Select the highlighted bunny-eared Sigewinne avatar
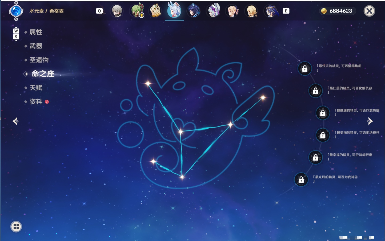Image resolution: width=385 pixels, height=241 pixels. point(174,10)
